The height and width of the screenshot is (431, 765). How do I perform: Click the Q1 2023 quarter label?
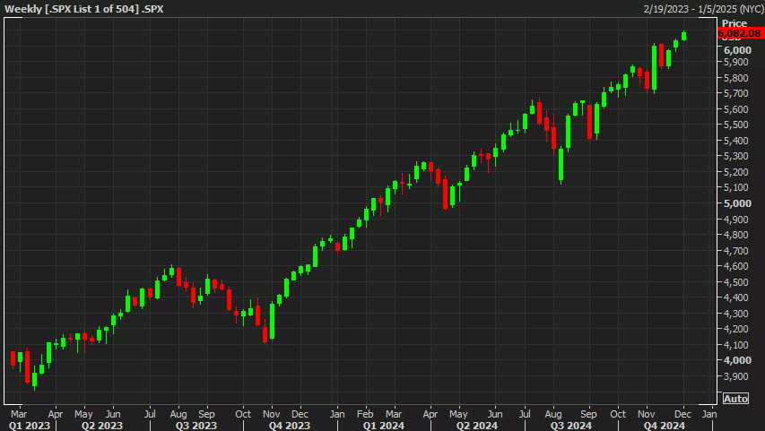(x=30, y=426)
